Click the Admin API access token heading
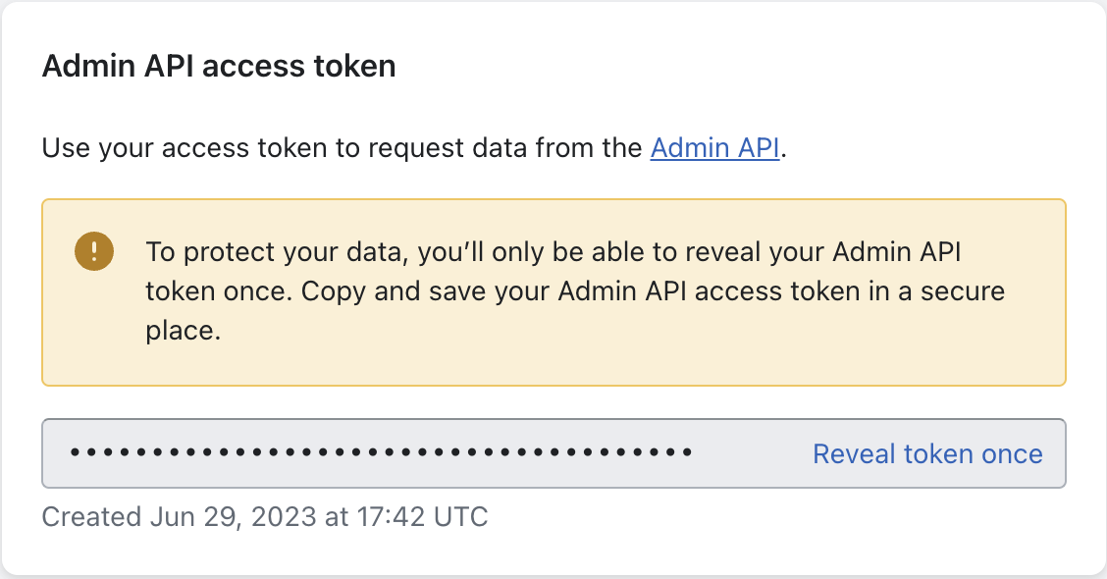Viewport: 1107px width, 579px height. tap(219, 67)
